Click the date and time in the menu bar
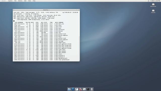The width and height of the screenshot is (161, 91). (x=155, y=1)
